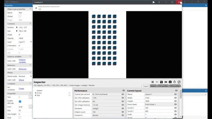Screen dimensions: 212x119
Task: Toggle watch eye for Hosted in row
Action: point(123,115)
